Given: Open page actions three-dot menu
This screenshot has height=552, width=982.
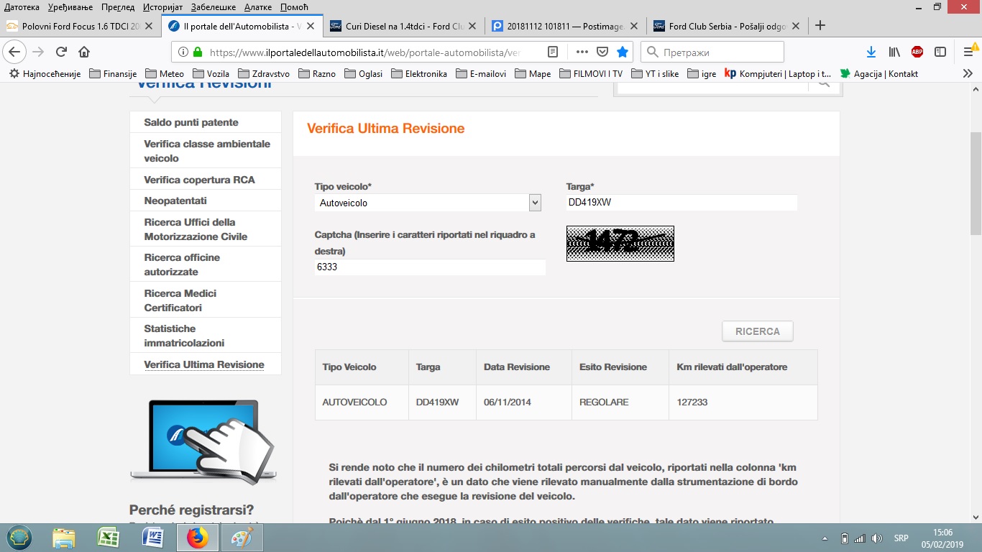Looking at the screenshot, I should (582, 52).
